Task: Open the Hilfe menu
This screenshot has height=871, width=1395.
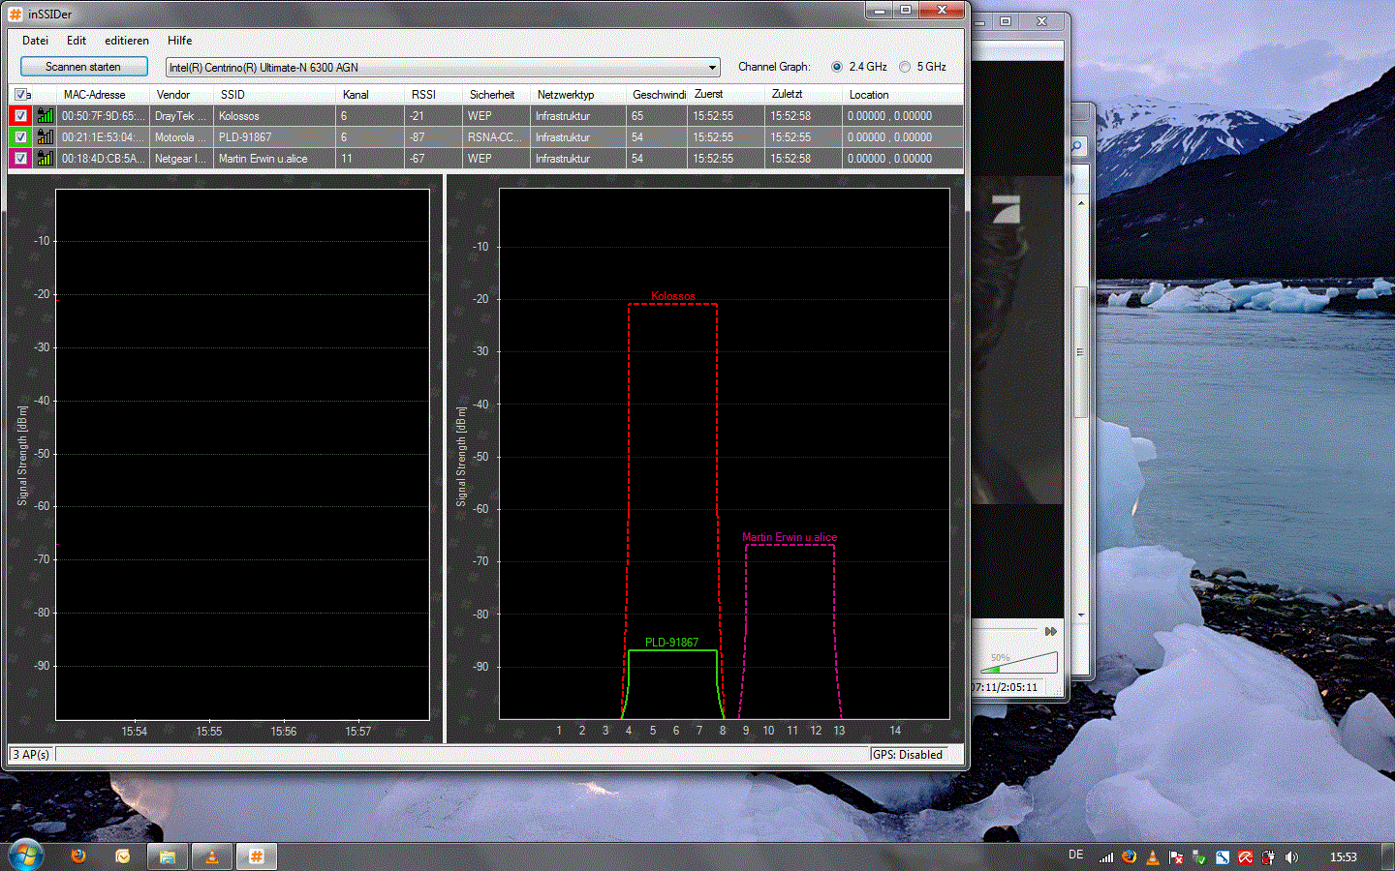Action: (x=179, y=41)
